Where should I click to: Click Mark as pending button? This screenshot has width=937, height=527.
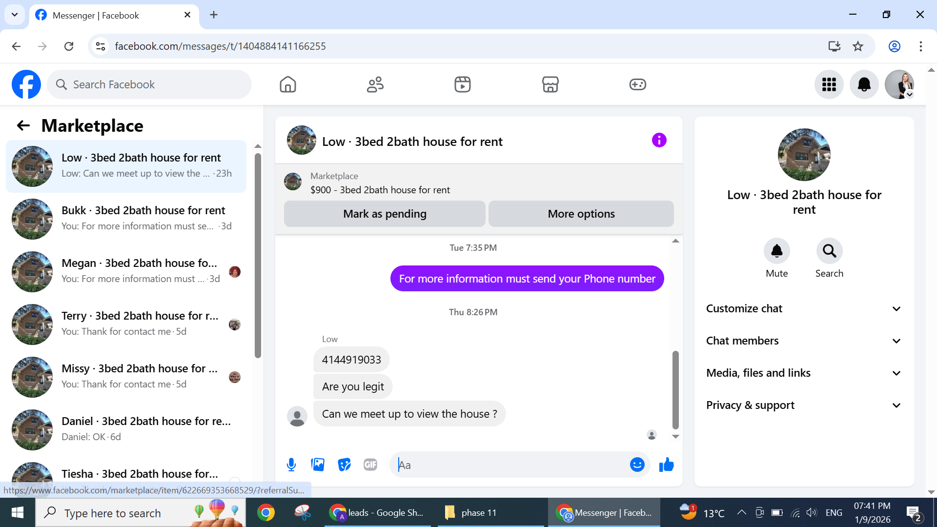pyautogui.click(x=385, y=214)
